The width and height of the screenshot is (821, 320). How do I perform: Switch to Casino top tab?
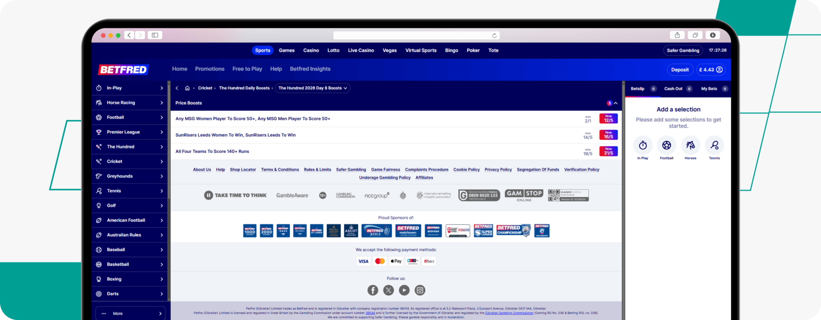click(311, 51)
